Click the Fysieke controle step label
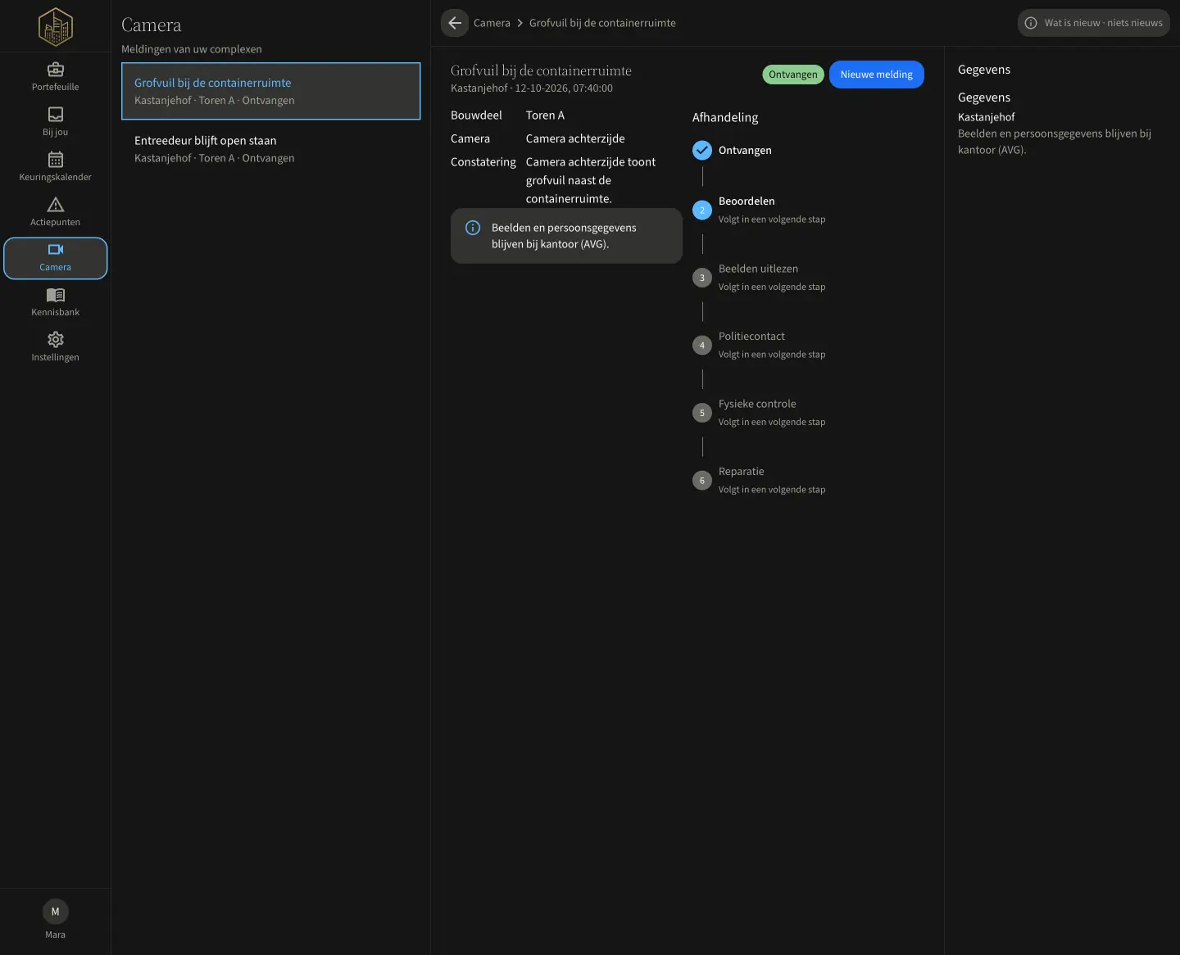This screenshot has height=955, width=1180. [757, 404]
